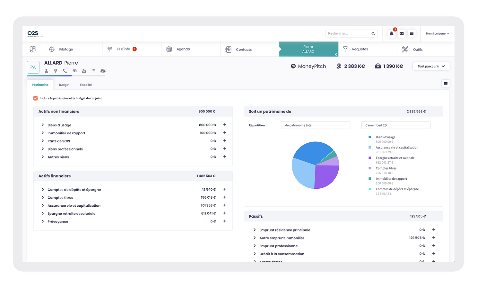Click the MoneyPitch logo link
This screenshot has width=477, height=288.
(x=308, y=66)
